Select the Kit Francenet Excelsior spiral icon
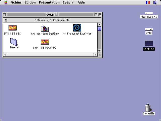This screenshot has height=121, width=161. click(x=77, y=28)
